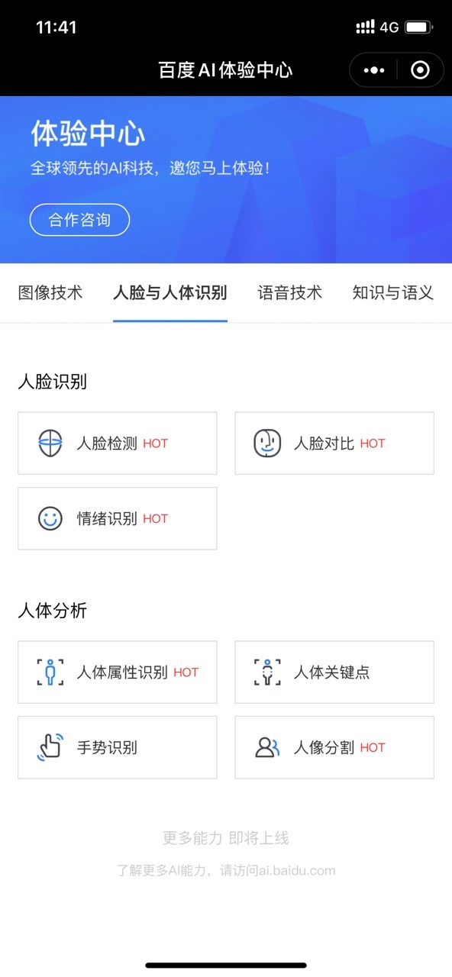Tap the face comparison icon
The height and width of the screenshot is (977, 452).
click(x=267, y=443)
